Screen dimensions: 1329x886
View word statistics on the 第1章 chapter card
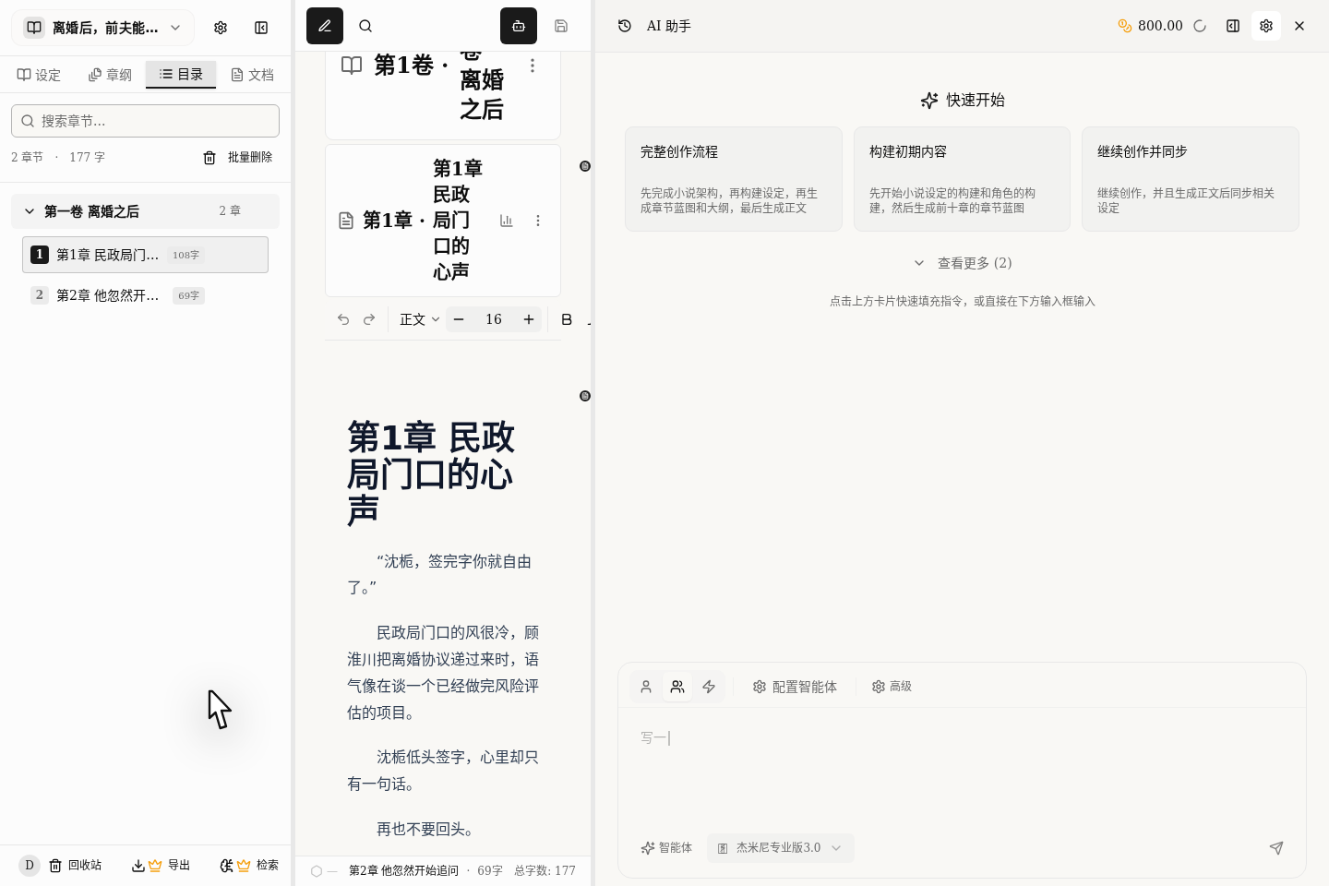click(506, 221)
